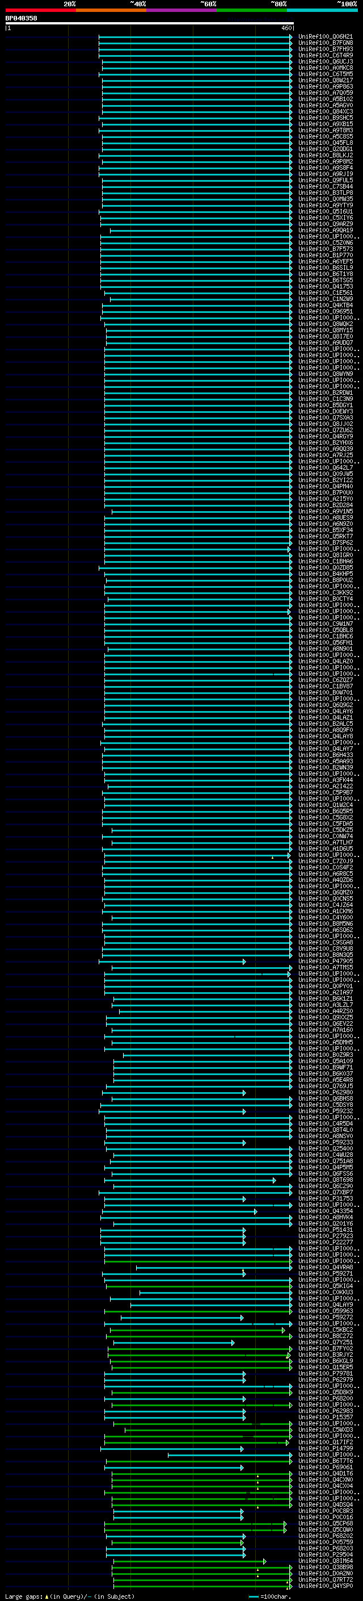
Task: Click hit label UniRef100_Q6EV22
Action: coord(325,1024)
